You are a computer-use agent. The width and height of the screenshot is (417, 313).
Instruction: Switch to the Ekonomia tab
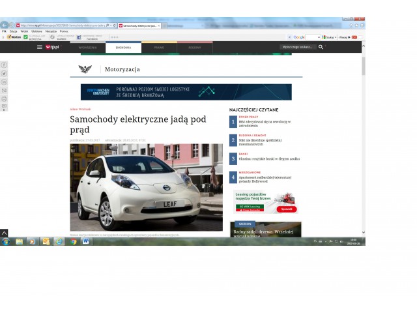(123, 48)
